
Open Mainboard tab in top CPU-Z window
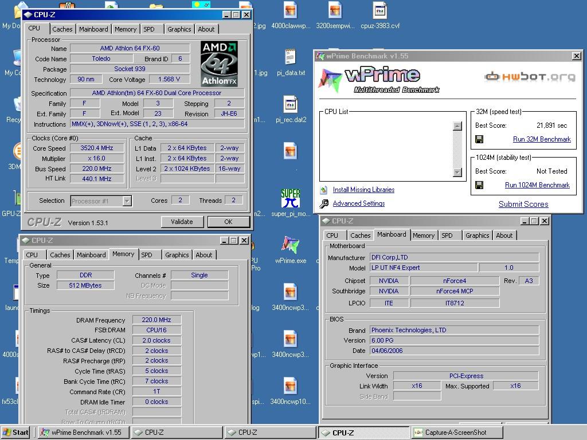coord(93,29)
